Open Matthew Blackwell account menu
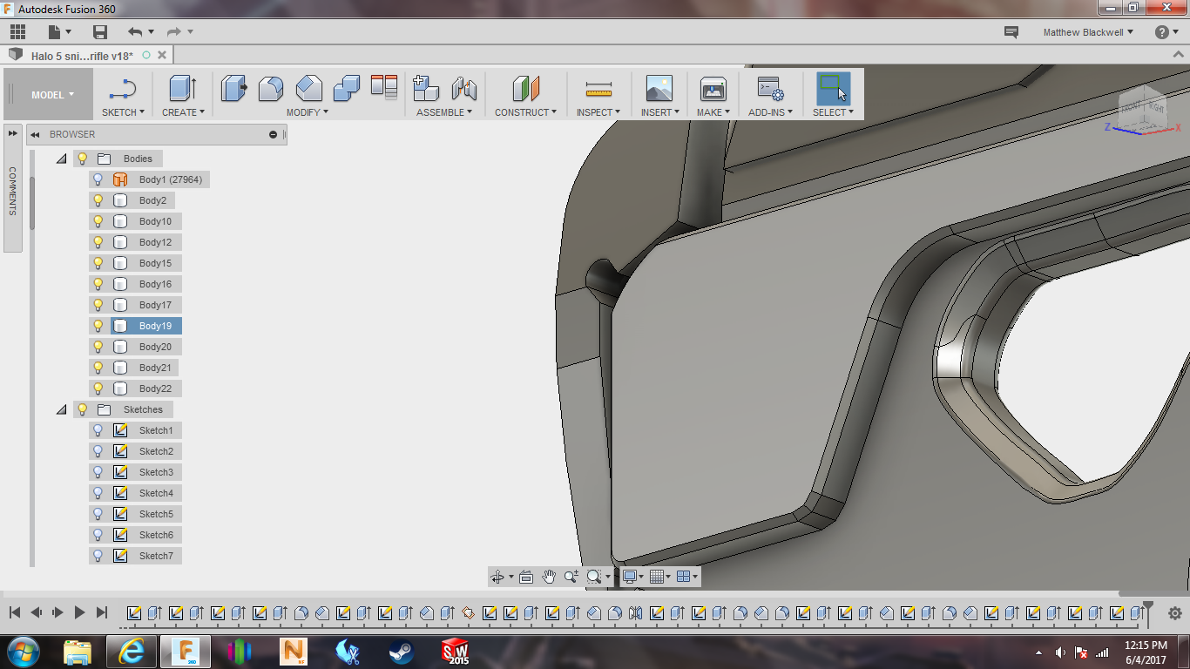This screenshot has height=669, width=1190. [x=1089, y=32]
